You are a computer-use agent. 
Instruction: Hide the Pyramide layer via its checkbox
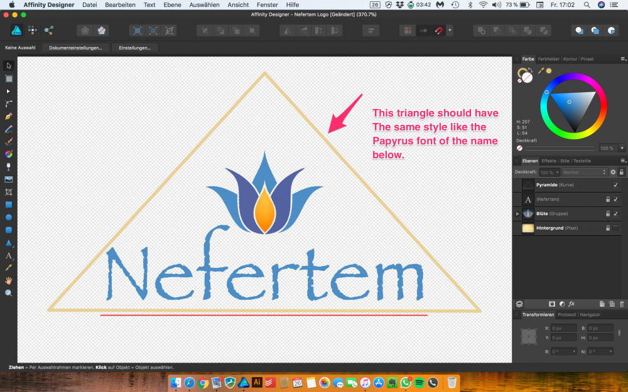[x=615, y=185]
